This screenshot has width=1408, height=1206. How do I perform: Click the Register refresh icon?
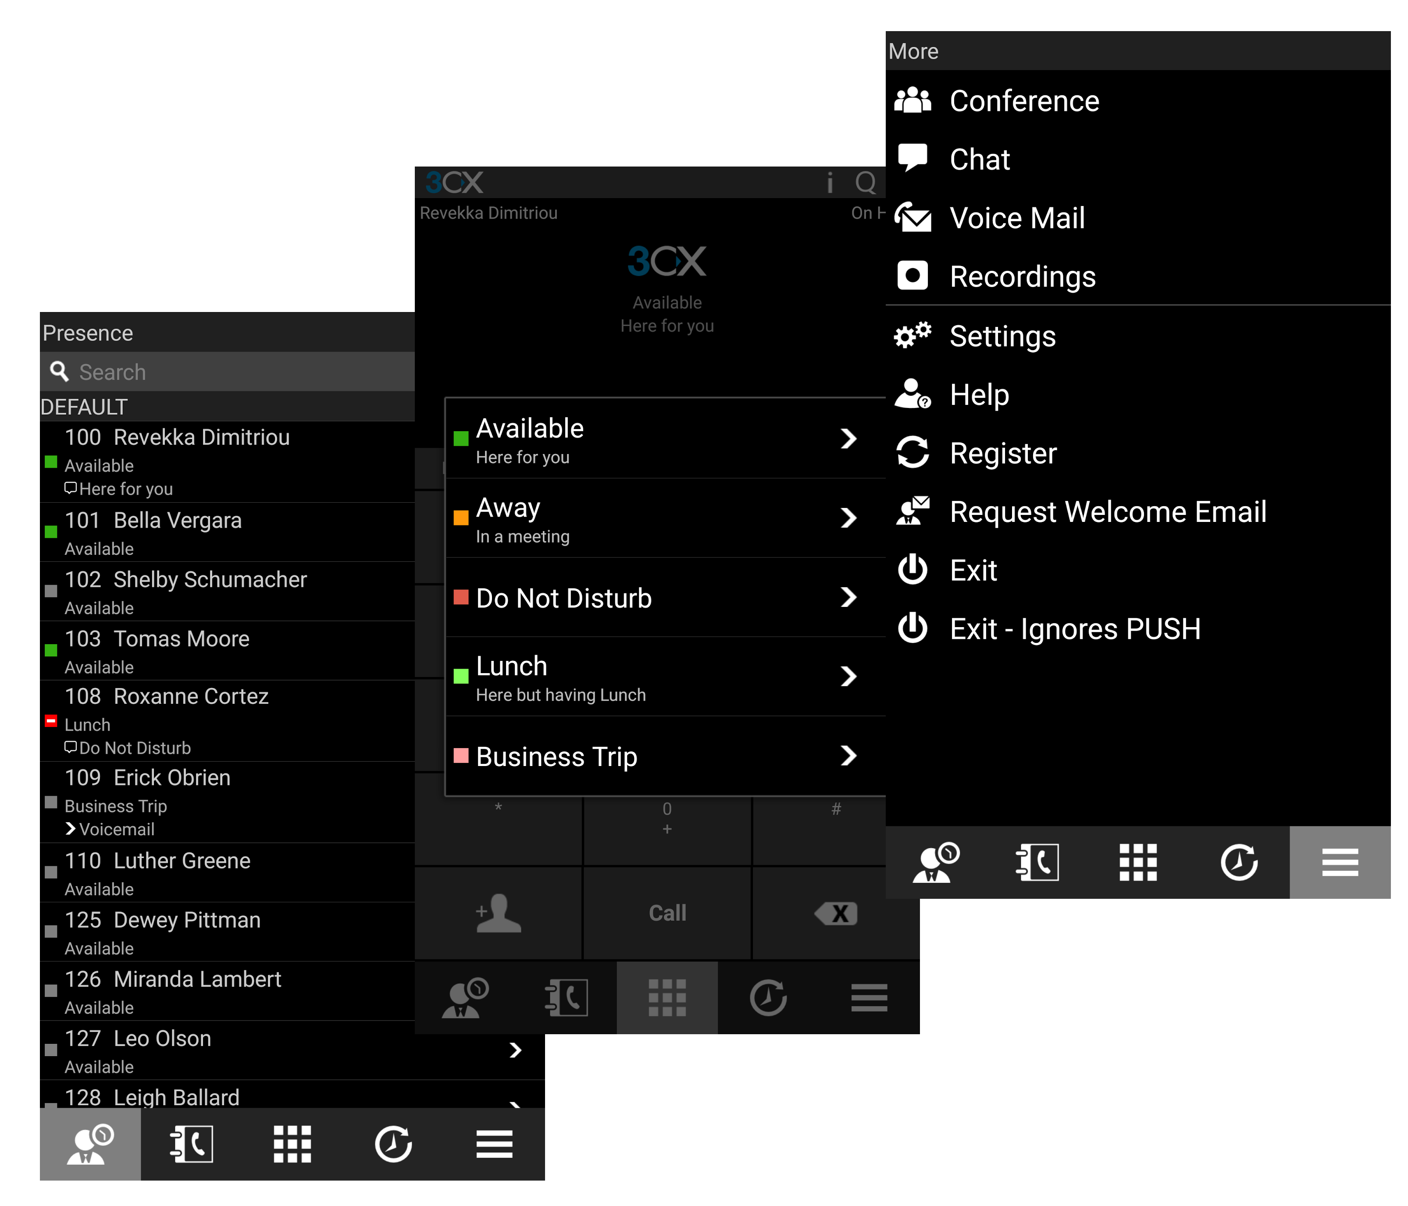click(x=912, y=451)
